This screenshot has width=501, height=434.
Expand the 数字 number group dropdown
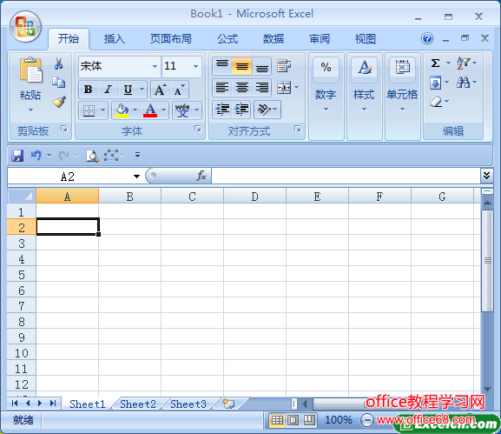pos(326,110)
